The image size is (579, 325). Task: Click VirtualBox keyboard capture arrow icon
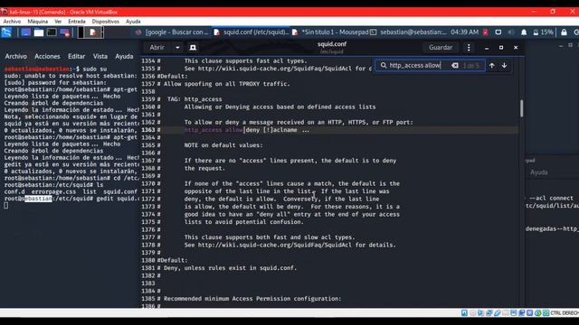546,313
